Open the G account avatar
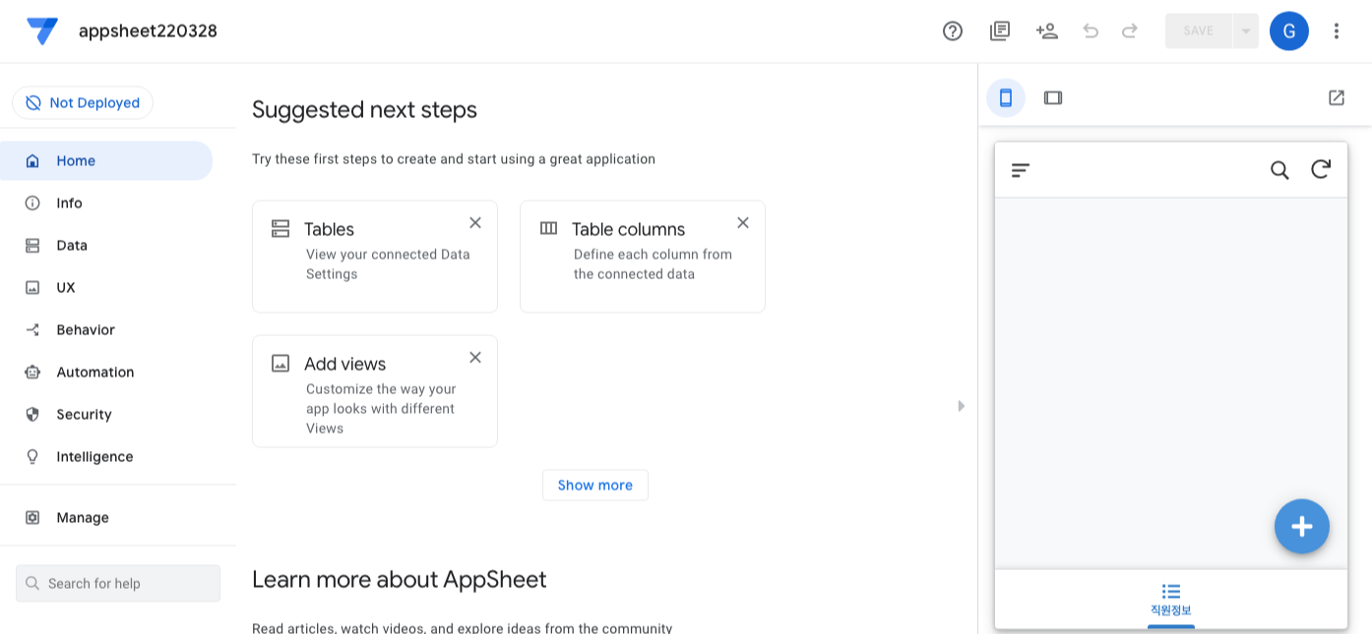Screen dimensions: 1372x634 [x=1289, y=30]
